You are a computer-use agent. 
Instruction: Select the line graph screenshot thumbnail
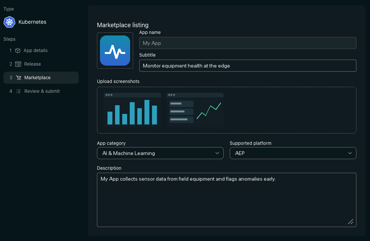tap(195, 110)
